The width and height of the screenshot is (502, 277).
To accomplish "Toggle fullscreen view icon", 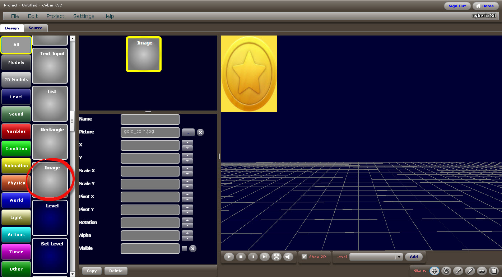I will [x=276, y=257].
